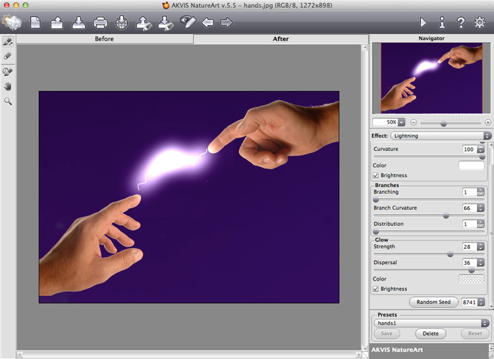The image size is (494, 359).
Task: Toggle the Brightness checkbox in Glow section
Action: [x=376, y=289]
